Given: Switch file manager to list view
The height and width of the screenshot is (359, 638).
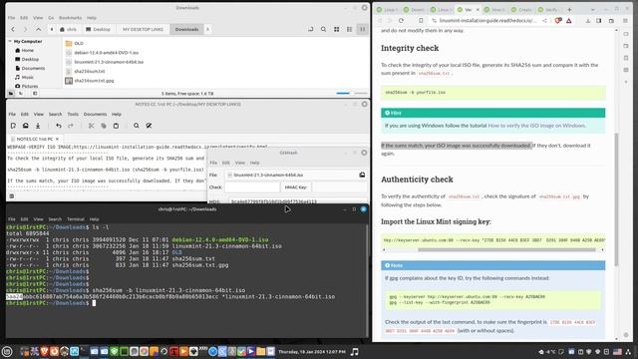Looking at the screenshot, I should pos(350,29).
